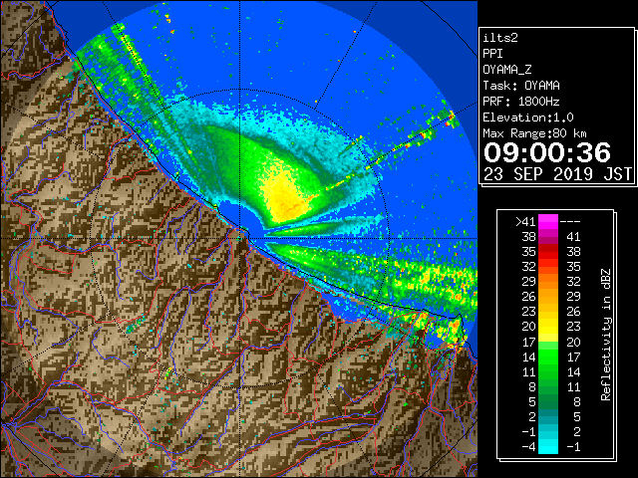Pick the magenta >41 dBZ legend swatch
The height and width of the screenshot is (478, 638).
[548, 222]
